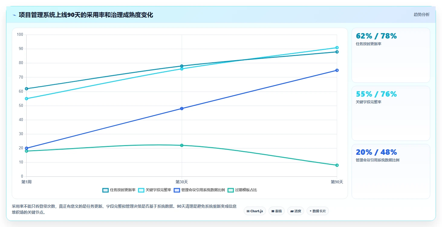Click the 62% / 78% KPI value

[x=376, y=36]
